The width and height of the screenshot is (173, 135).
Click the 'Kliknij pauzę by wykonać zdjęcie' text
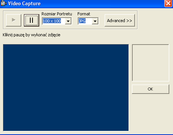pyautogui.click(x=31, y=35)
